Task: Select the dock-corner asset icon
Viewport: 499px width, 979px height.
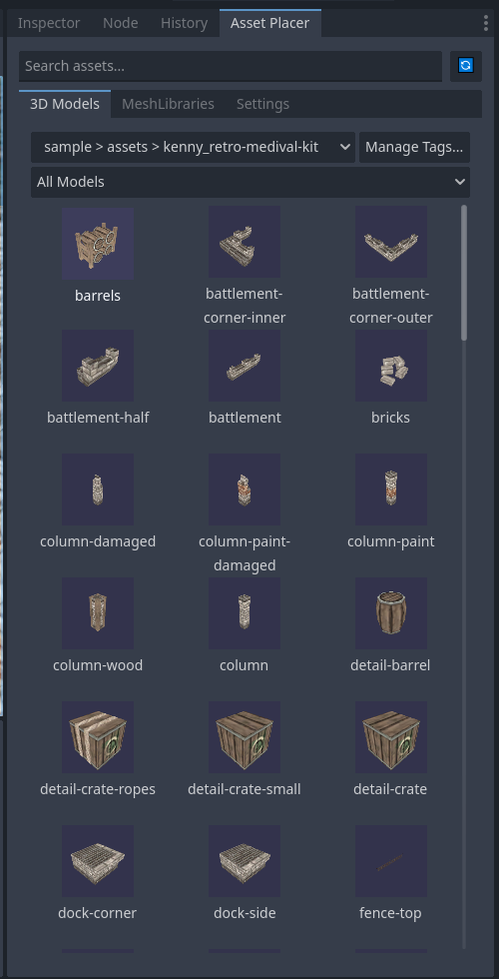Action: tap(98, 860)
